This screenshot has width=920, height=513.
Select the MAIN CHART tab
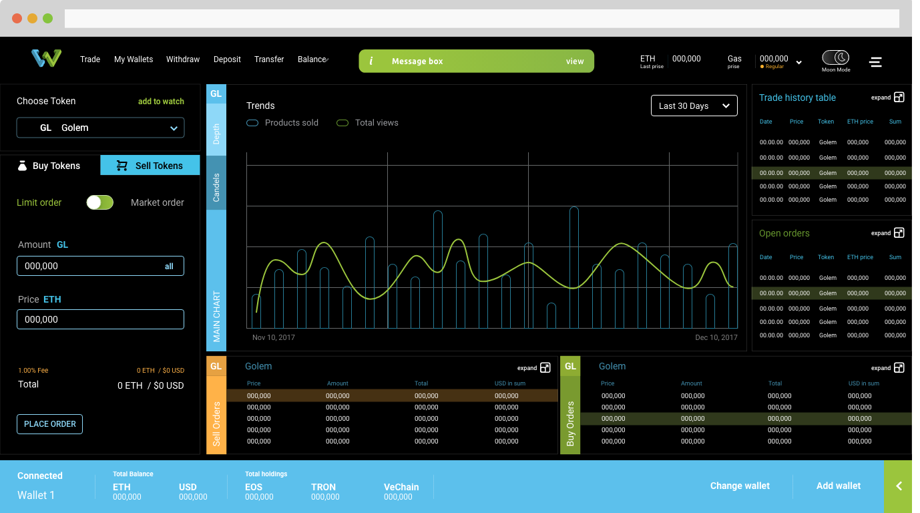tap(216, 281)
